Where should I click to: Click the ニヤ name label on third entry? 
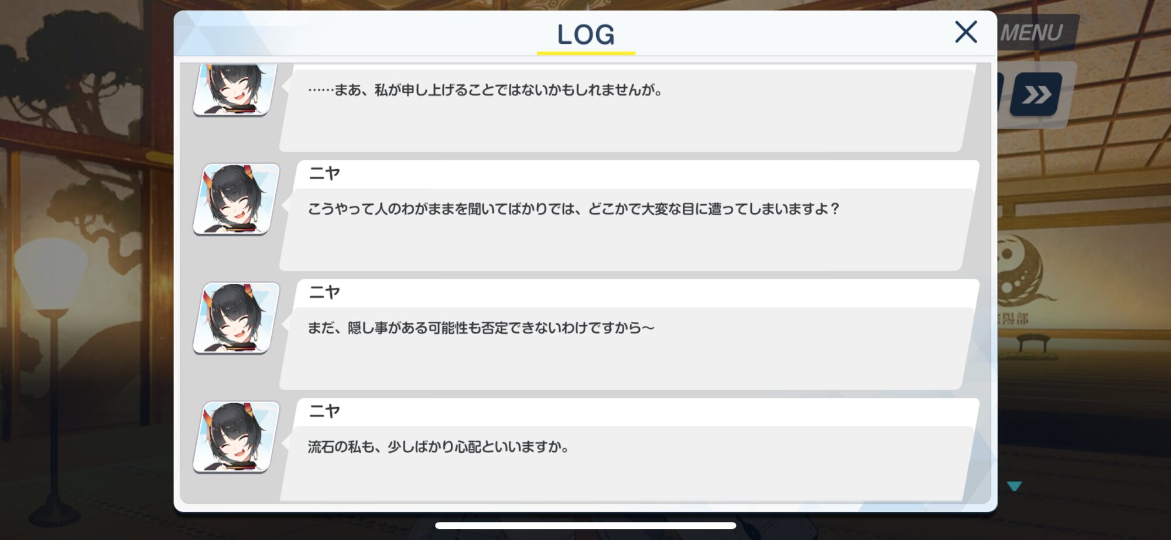[x=324, y=293]
